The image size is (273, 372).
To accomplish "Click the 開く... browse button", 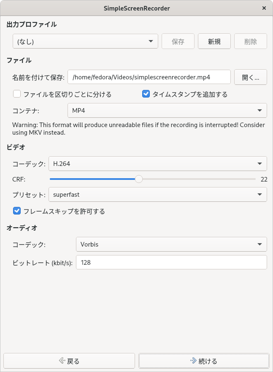I will click(x=251, y=77).
